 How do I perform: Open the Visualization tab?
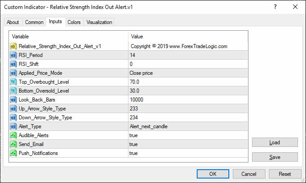[99, 22]
